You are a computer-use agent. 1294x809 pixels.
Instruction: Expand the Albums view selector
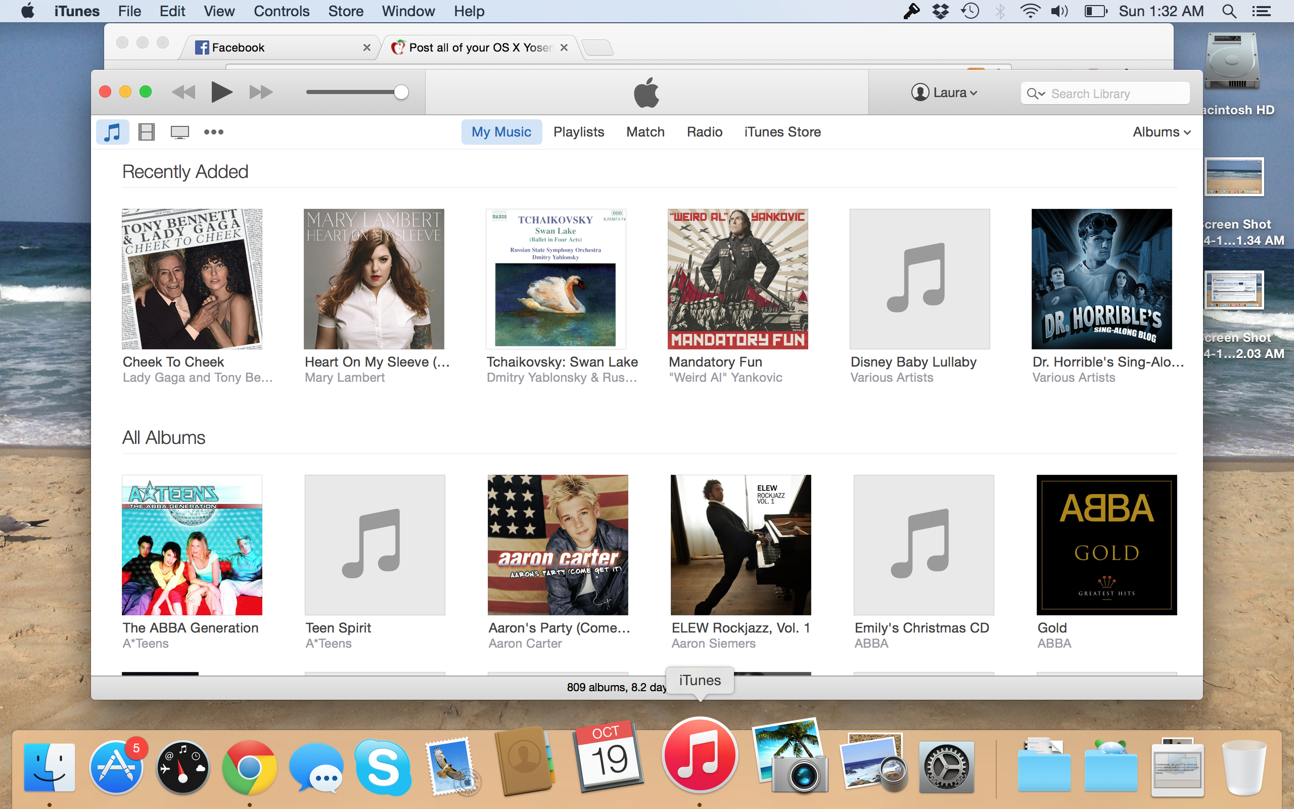pos(1162,131)
